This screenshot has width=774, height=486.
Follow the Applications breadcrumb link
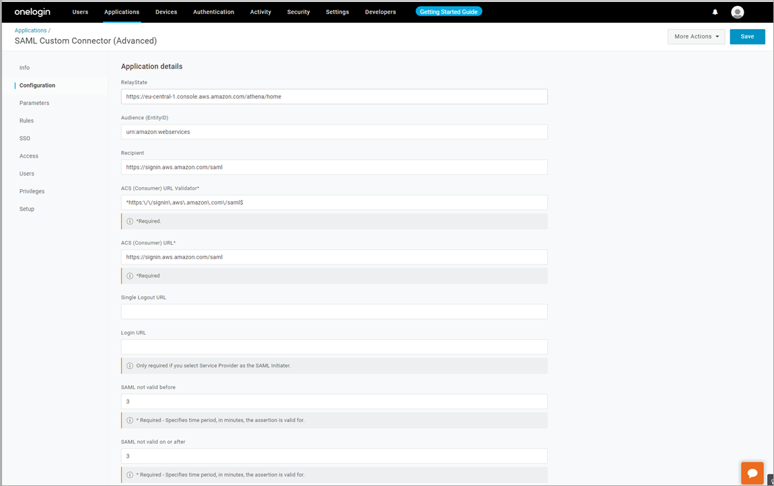[x=30, y=30]
